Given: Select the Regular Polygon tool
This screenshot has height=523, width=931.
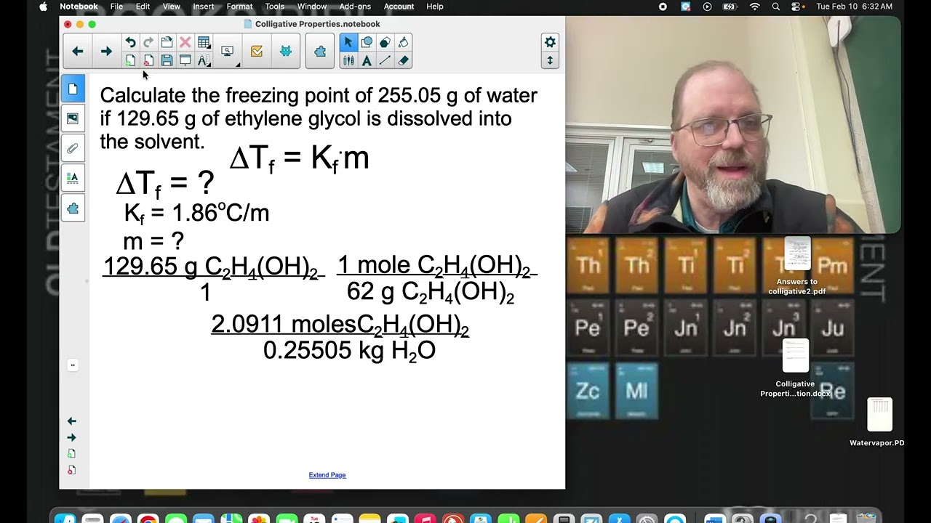Looking at the screenshot, I should coord(385,43).
